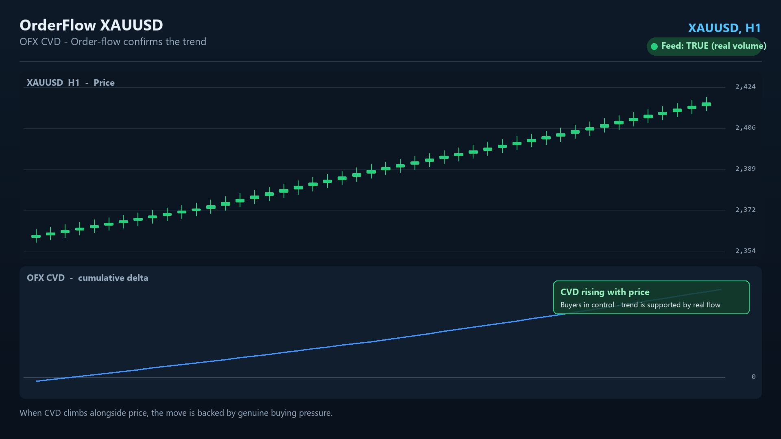Click the blue CVD line start point
The height and width of the screenshot is (439, 781).
pos(37,381)
